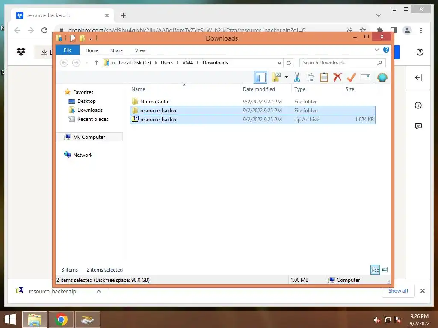Click Chrome profile avatar icon

(407, 30)
